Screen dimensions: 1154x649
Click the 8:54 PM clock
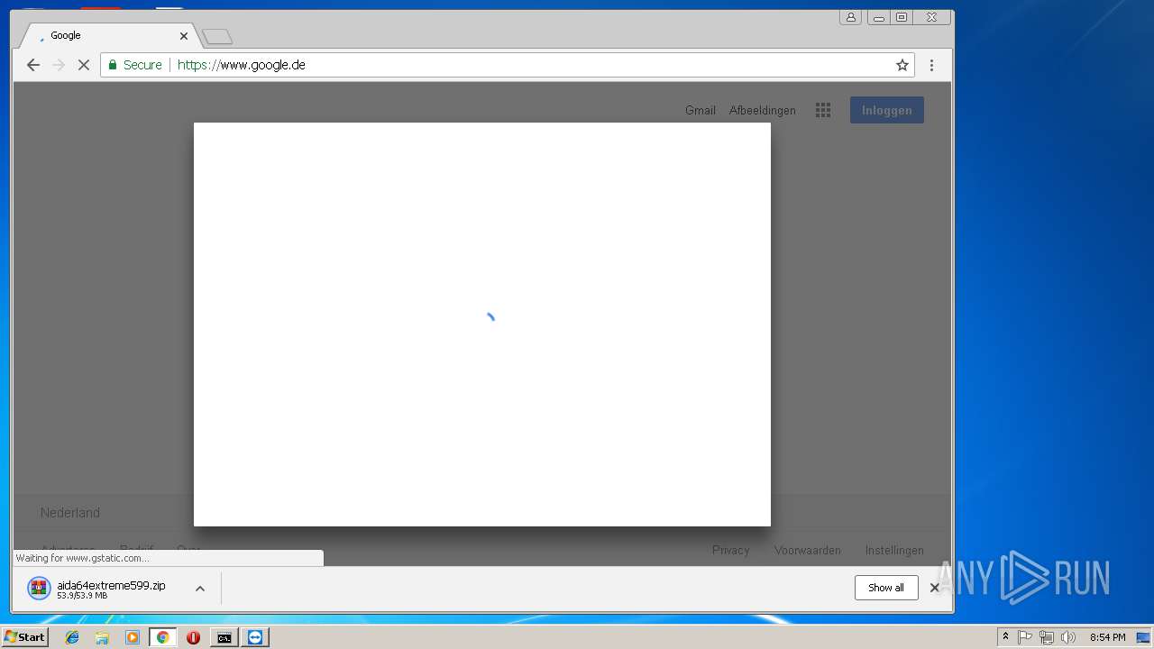[1107, 637]
